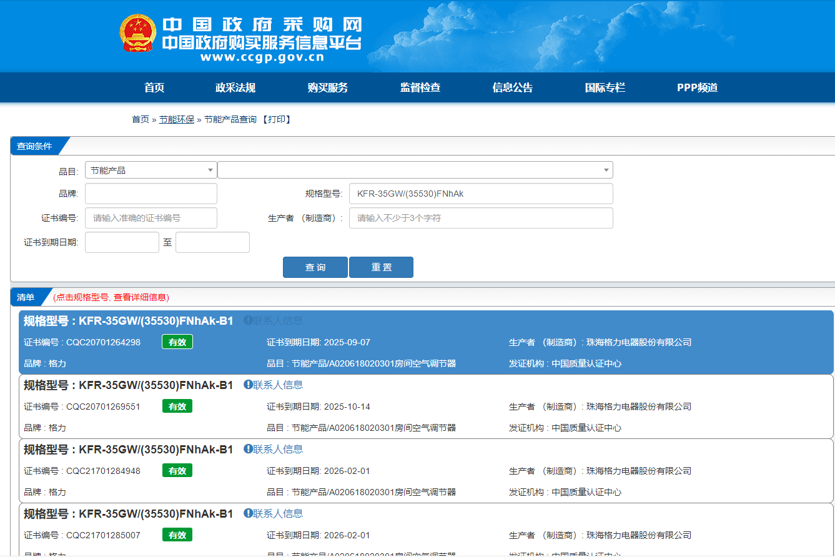Open 联系人信息 for certificate CQC21701285007
835x557 pixels.
point(278,513)
